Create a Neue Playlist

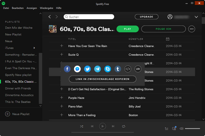click(17, 114)
